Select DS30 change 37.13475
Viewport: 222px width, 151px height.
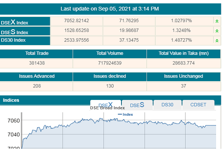129,40
